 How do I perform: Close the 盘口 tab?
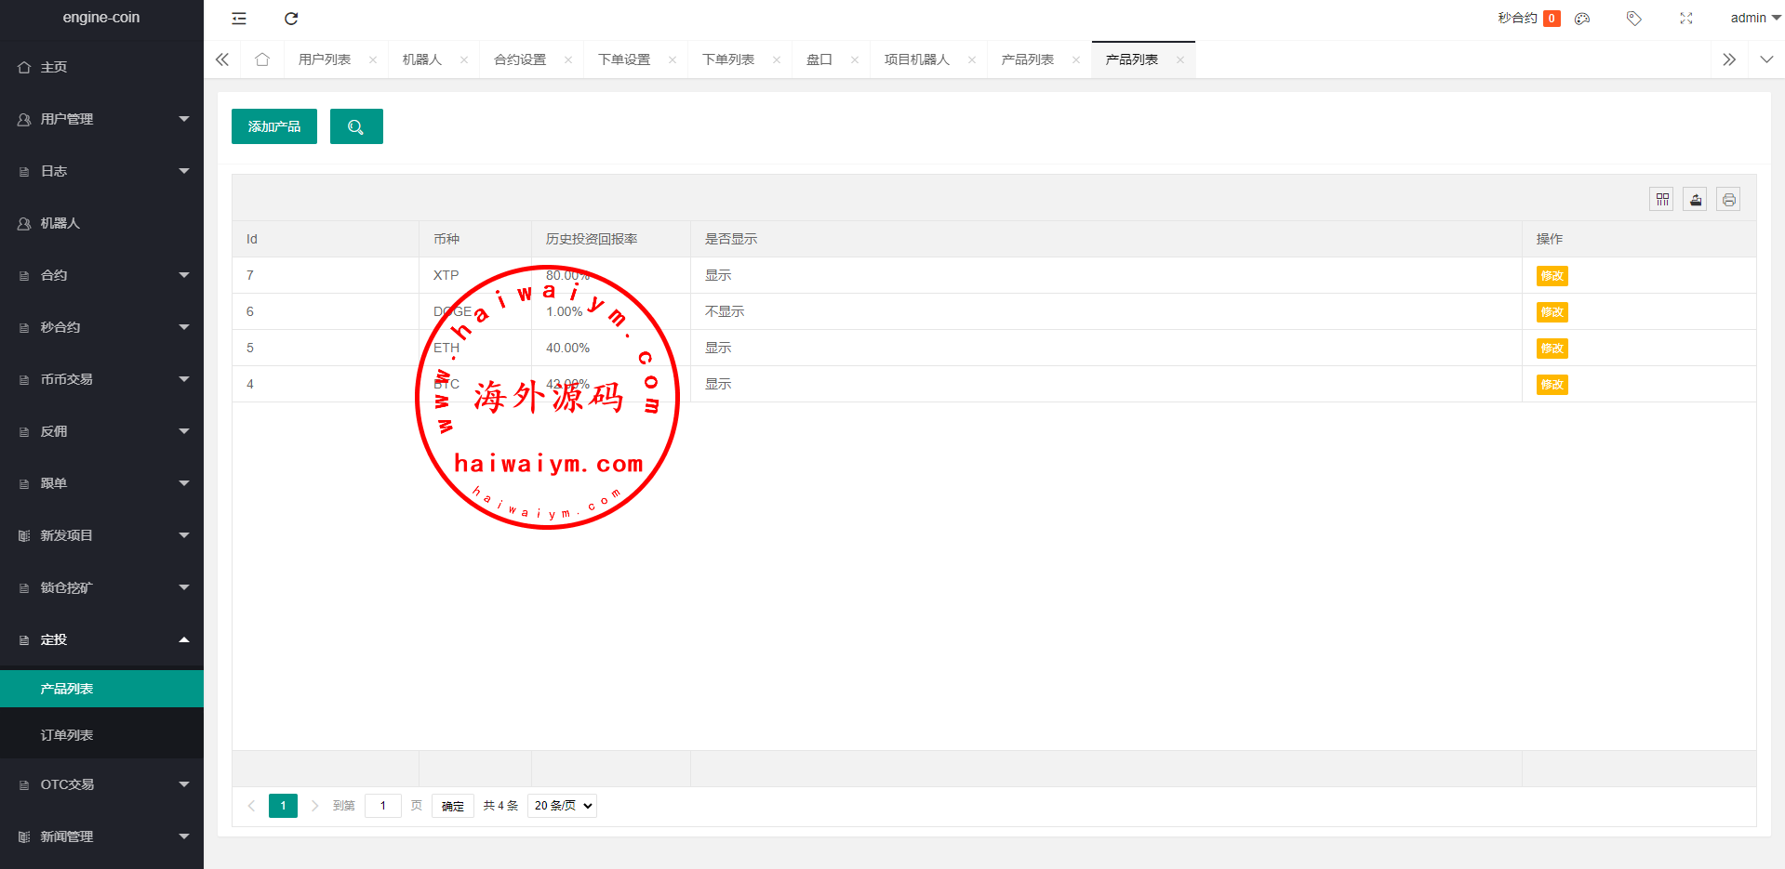[x=854, y=60]
